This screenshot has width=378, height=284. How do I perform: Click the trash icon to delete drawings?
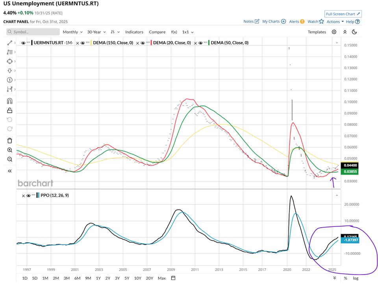[10, 141]
